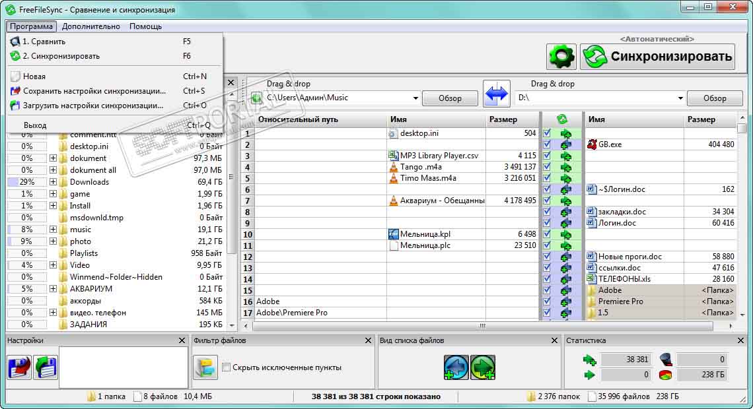
Task: Expand the Downloads folder in tree
Action: click(x=53, y=182)
